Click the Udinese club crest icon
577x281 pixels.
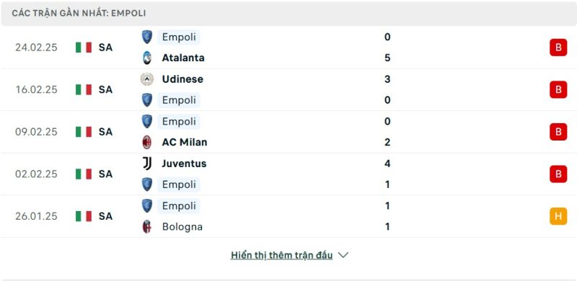tap(147, 79)
